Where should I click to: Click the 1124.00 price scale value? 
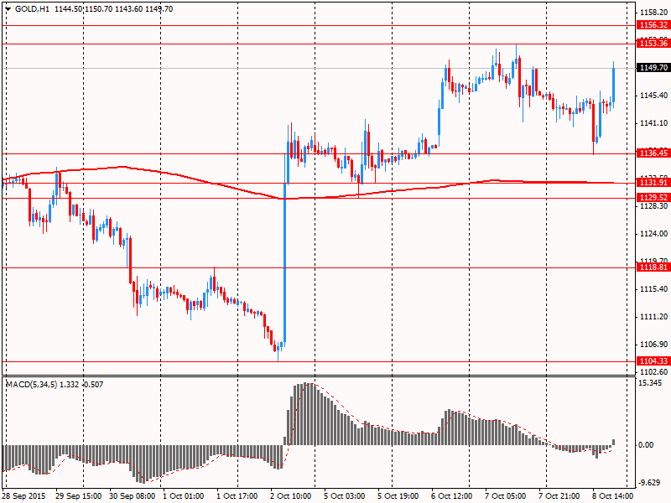[x=654, y=234]
